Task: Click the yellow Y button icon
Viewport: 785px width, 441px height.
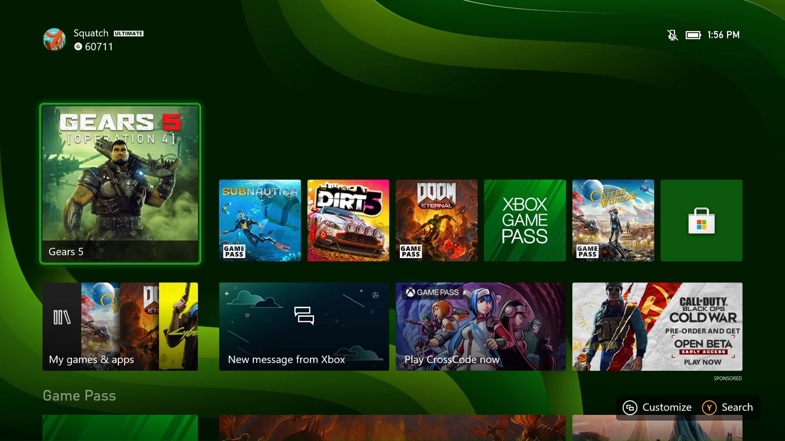Action: coord(709,408)
